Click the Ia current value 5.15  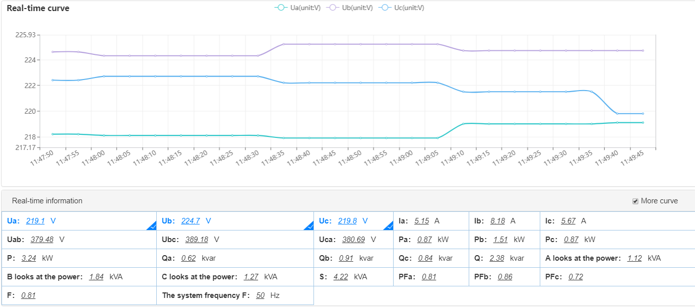tap(421, 221)
